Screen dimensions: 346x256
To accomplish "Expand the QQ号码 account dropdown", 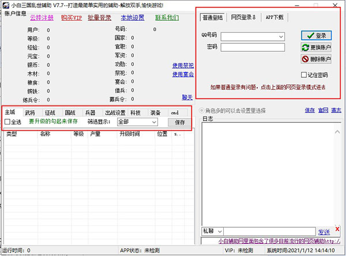I will 281,37.
